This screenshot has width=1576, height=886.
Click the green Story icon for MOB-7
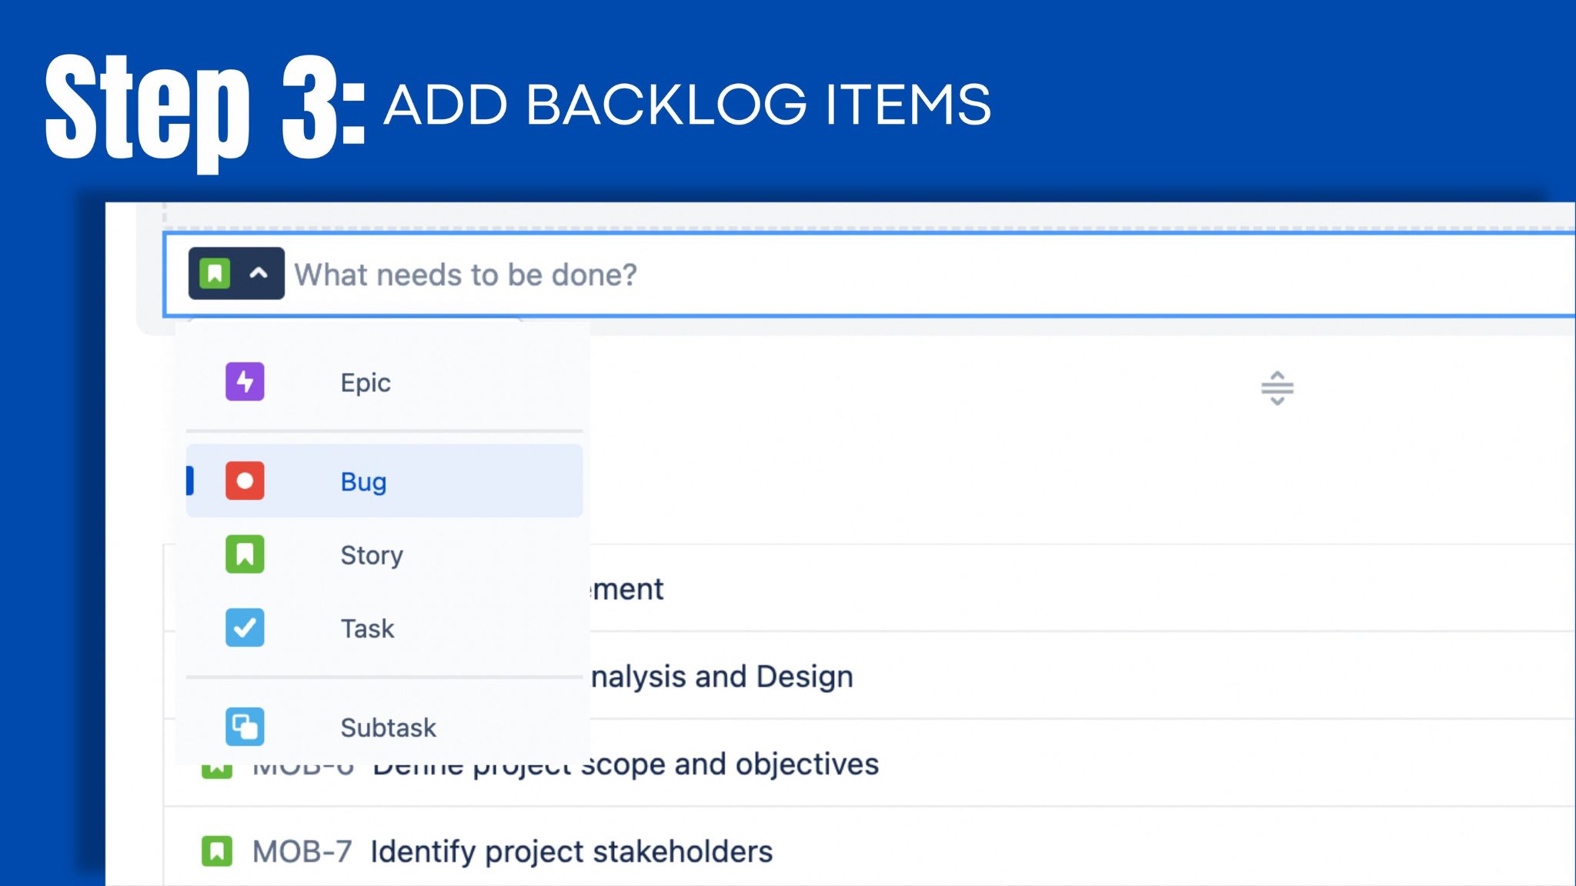[x=216, y=851]
